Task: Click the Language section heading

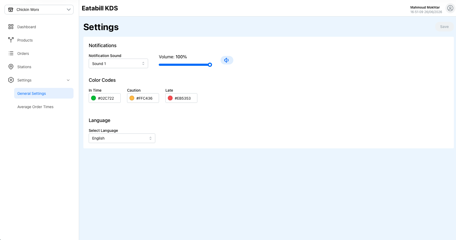Action: (x=99, y=120)
